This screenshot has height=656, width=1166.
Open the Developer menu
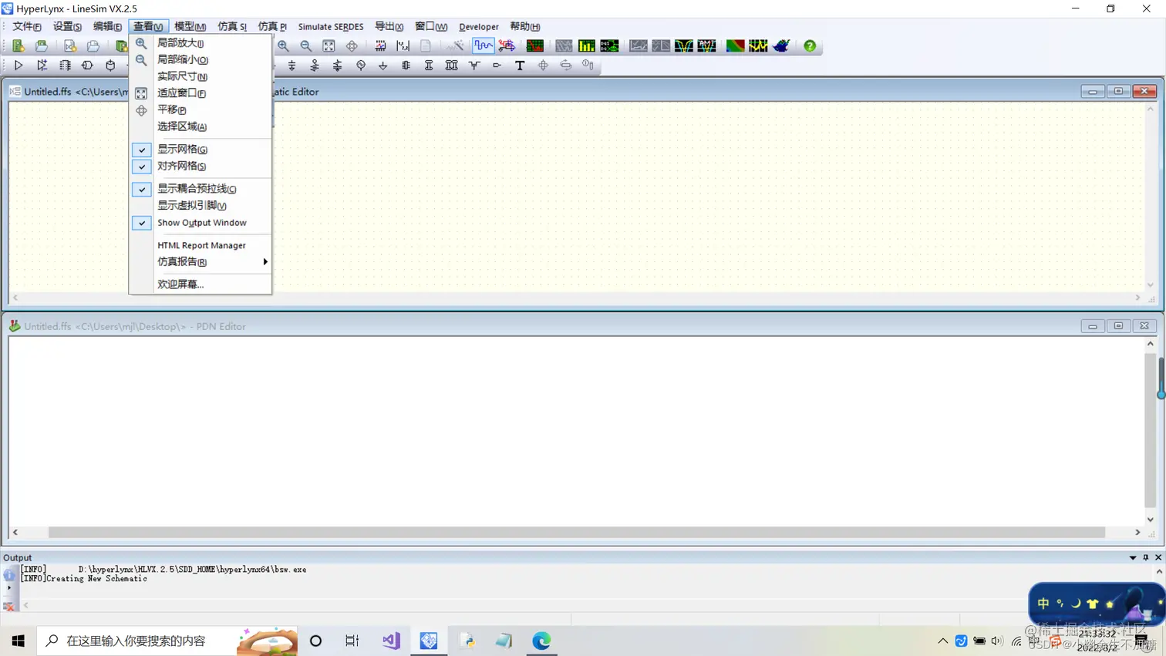[478, 26]
